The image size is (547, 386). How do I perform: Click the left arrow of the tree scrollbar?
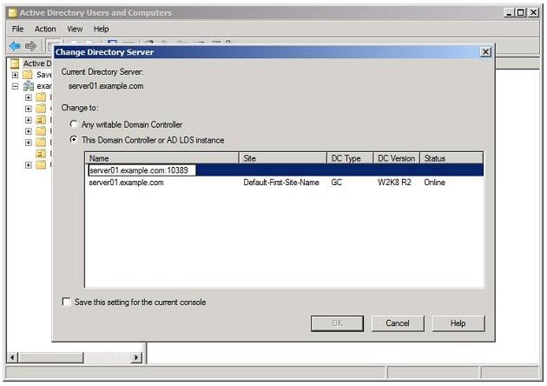pos(12,357)
